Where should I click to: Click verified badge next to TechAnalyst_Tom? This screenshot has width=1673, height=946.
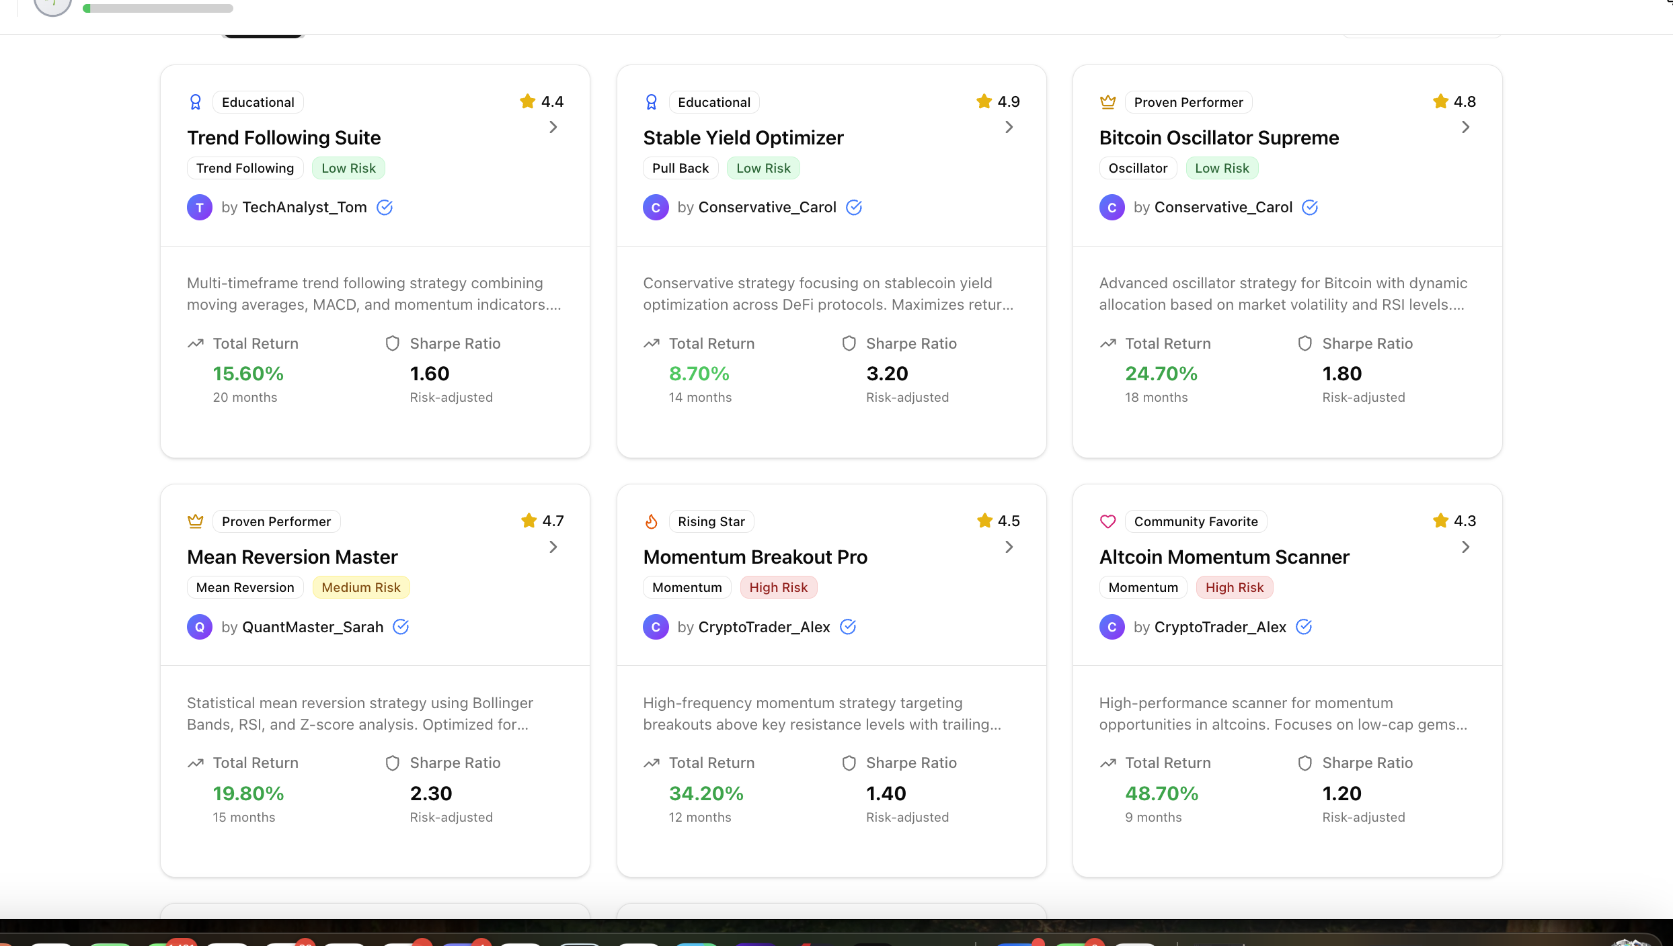click(385, 207)
